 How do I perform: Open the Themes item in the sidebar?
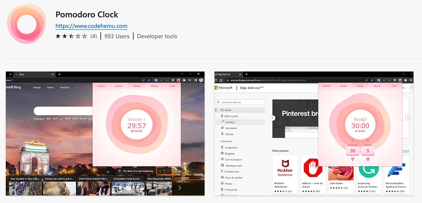(x=229, y=134)
